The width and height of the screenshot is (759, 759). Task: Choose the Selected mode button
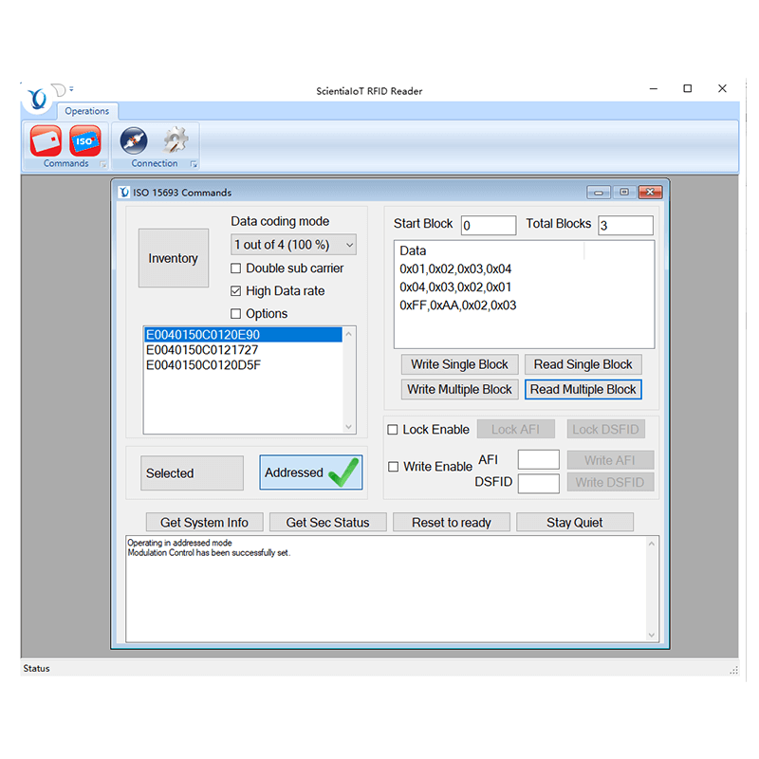pos(193,472)
